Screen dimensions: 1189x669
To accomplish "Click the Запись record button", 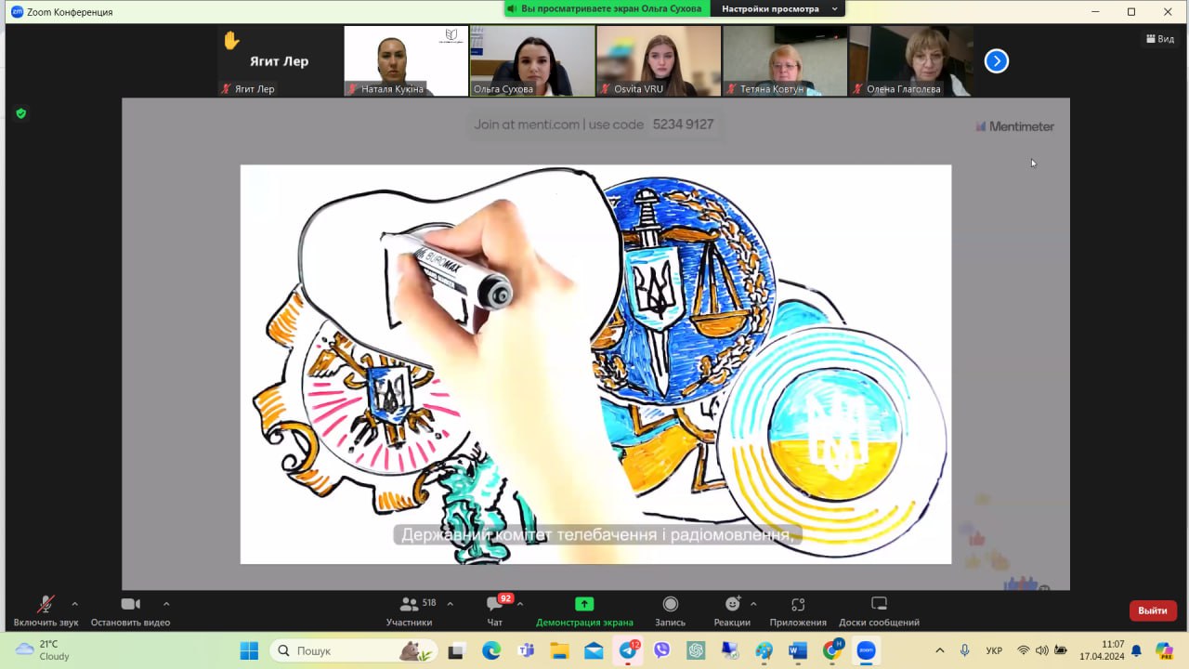I will tap(670, 610).
